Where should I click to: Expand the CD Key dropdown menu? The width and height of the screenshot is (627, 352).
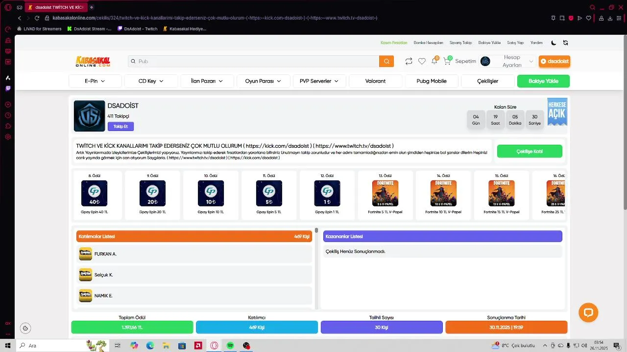point(151,81)
